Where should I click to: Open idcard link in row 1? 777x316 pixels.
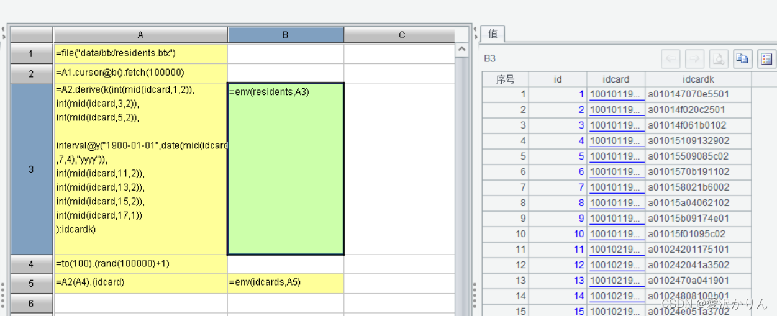616,94
